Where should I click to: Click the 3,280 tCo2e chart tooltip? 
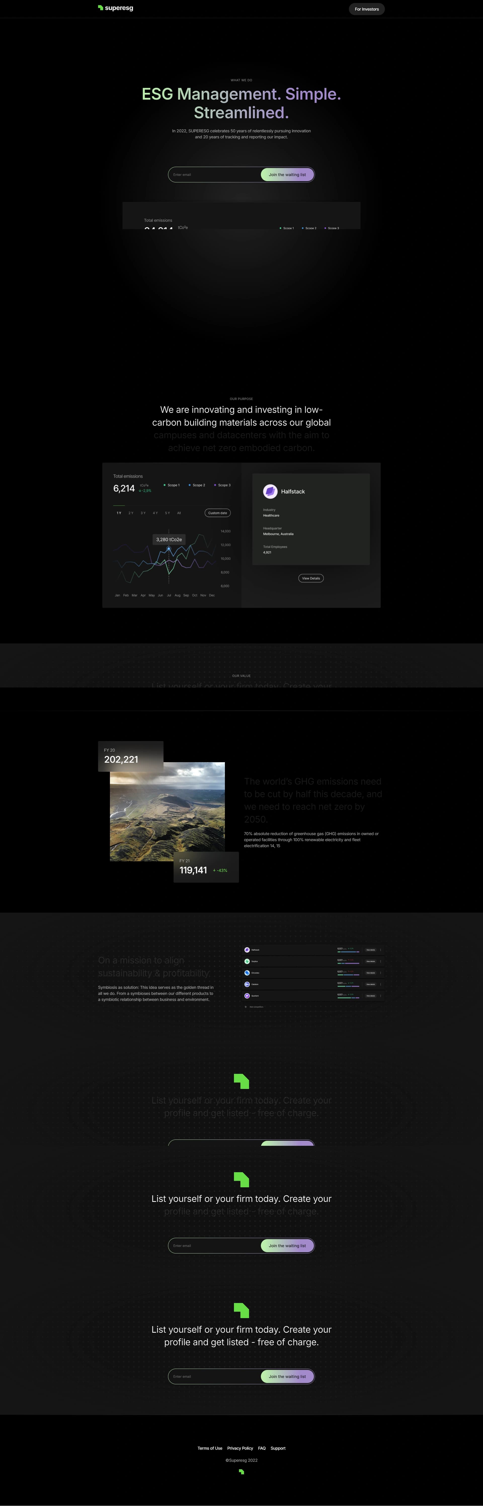(x=169, y=540)
